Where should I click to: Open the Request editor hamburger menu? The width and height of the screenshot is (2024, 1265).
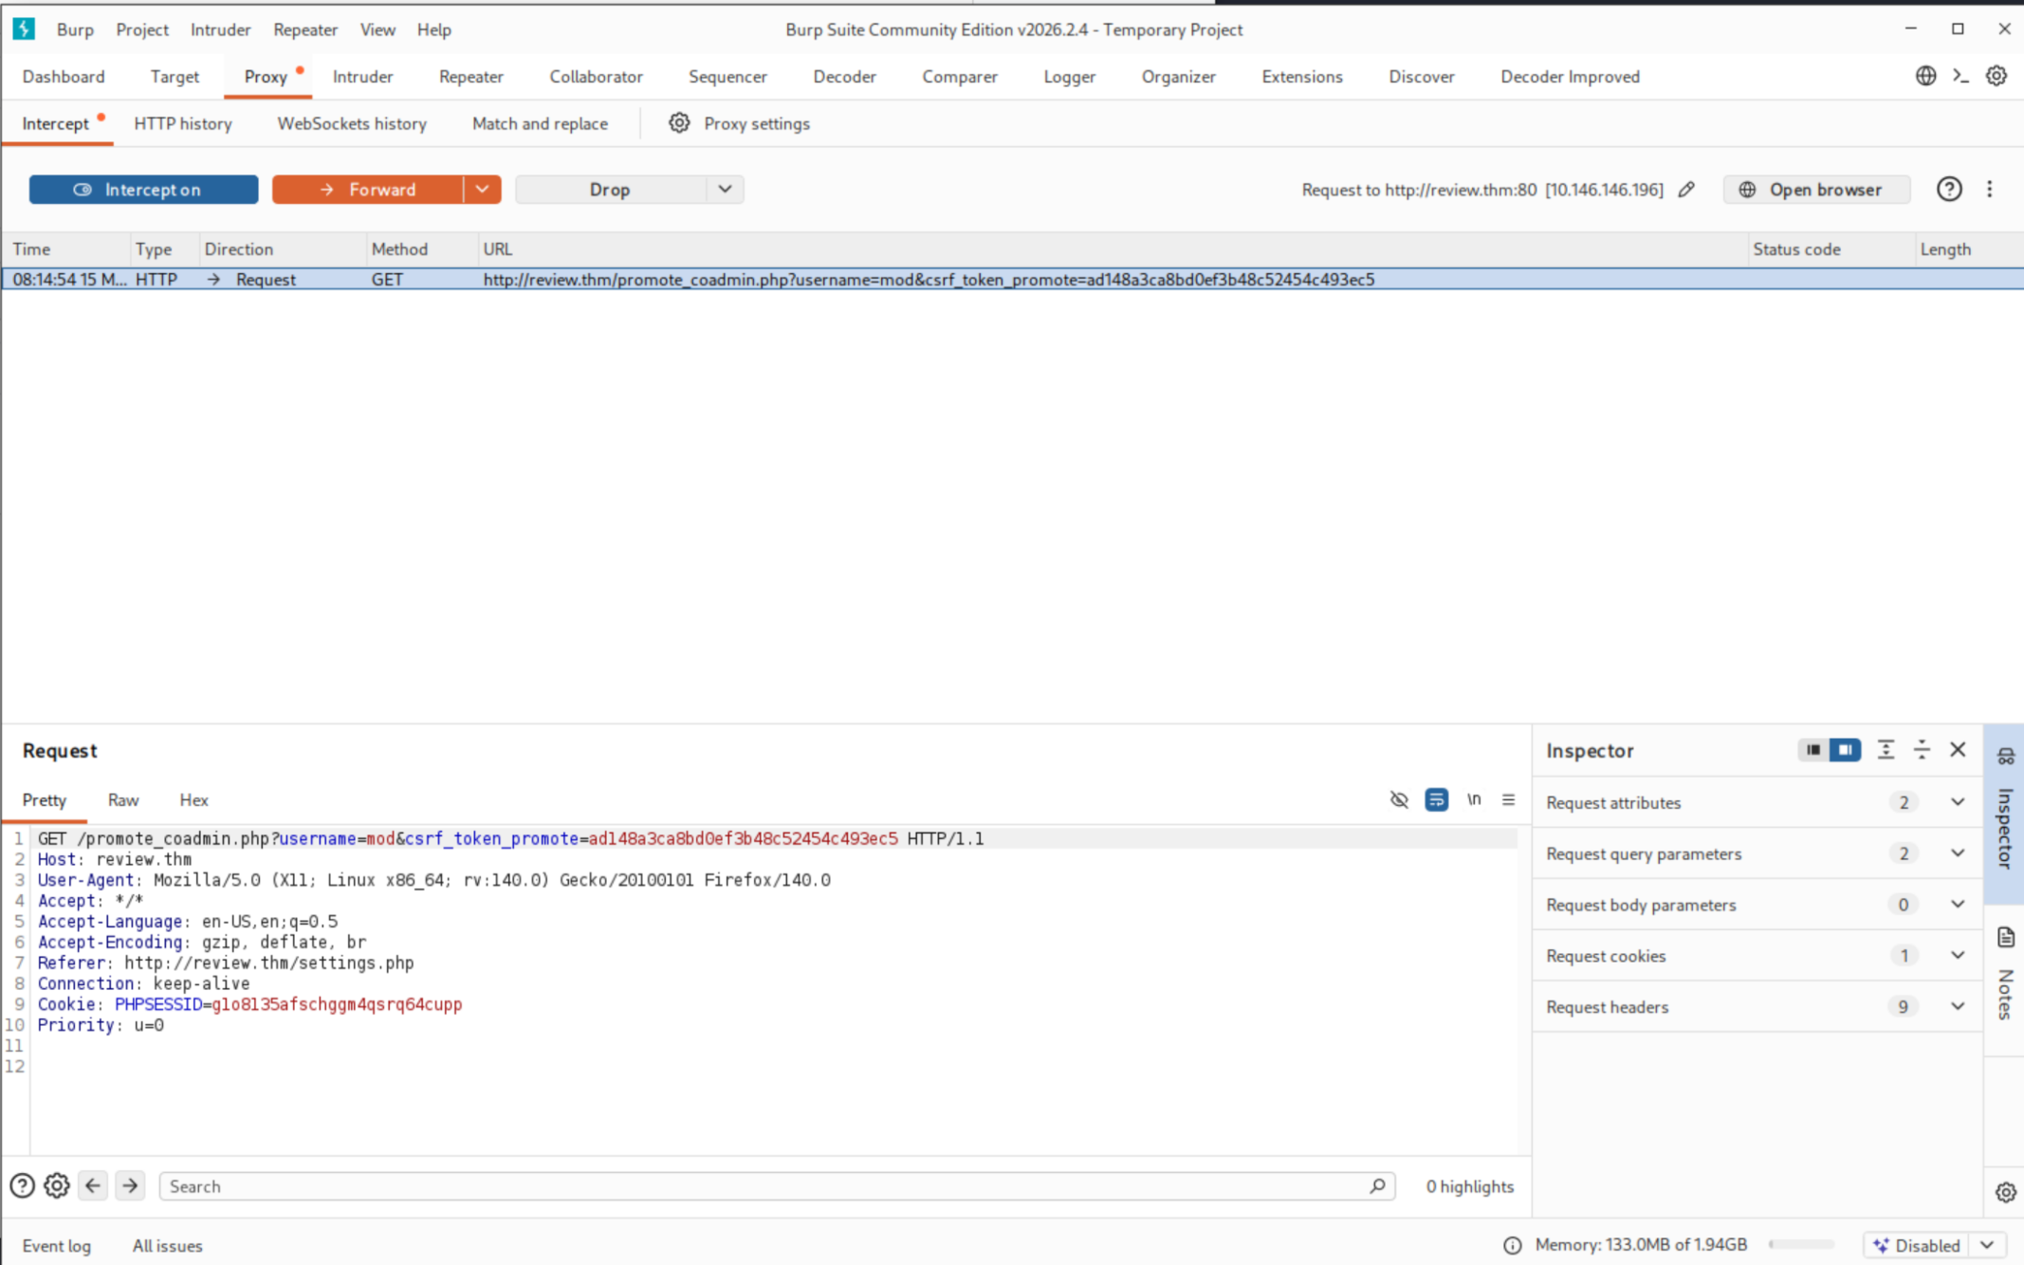(x=1508, y=799)
